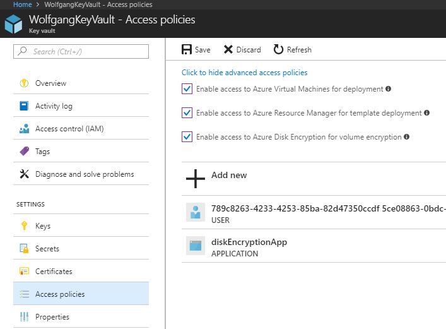This screenshot has height=329, width=446.
Task: Click the Overview key icon
Action: point(24,83)
